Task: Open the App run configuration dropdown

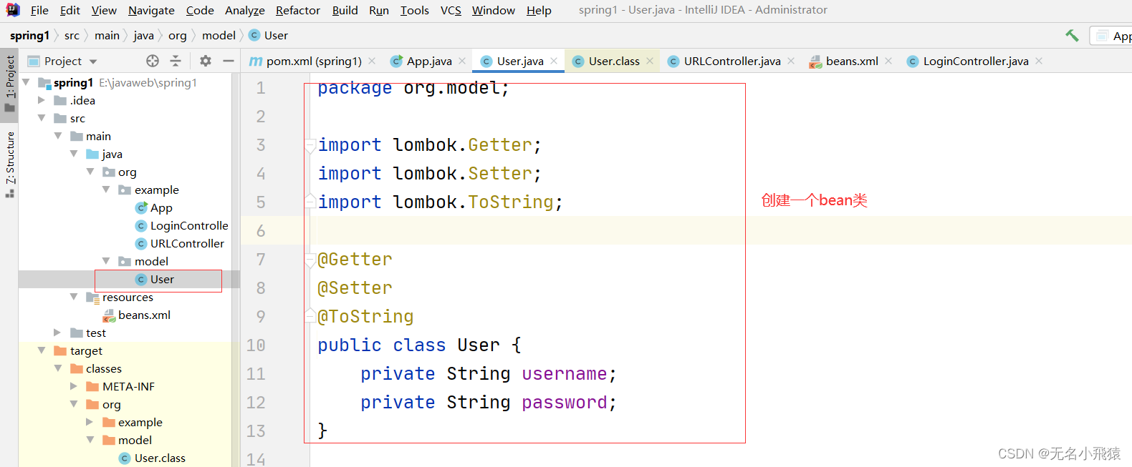Action: (x=1111, y=36)
